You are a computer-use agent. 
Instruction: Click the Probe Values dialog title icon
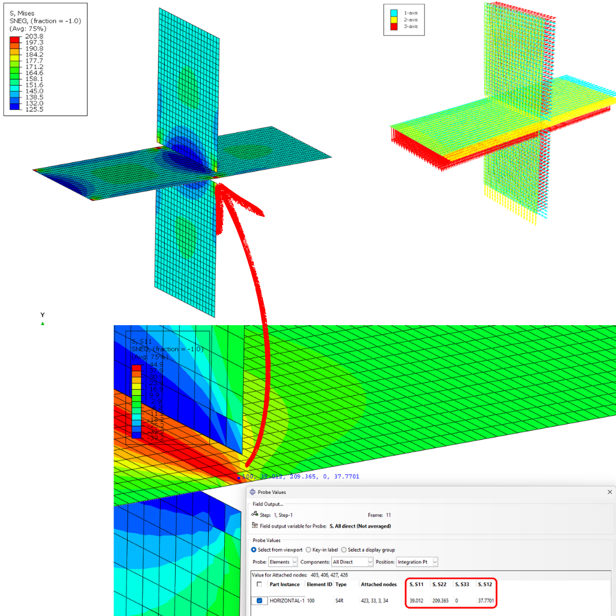(253, 492)
